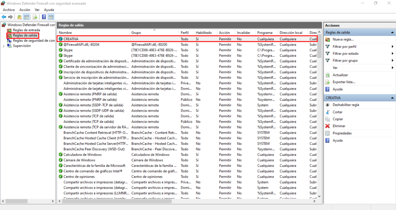Click the Forward arrow toolbar icon
The width and height of the screenshot is (396, 210).
point(10,17)
